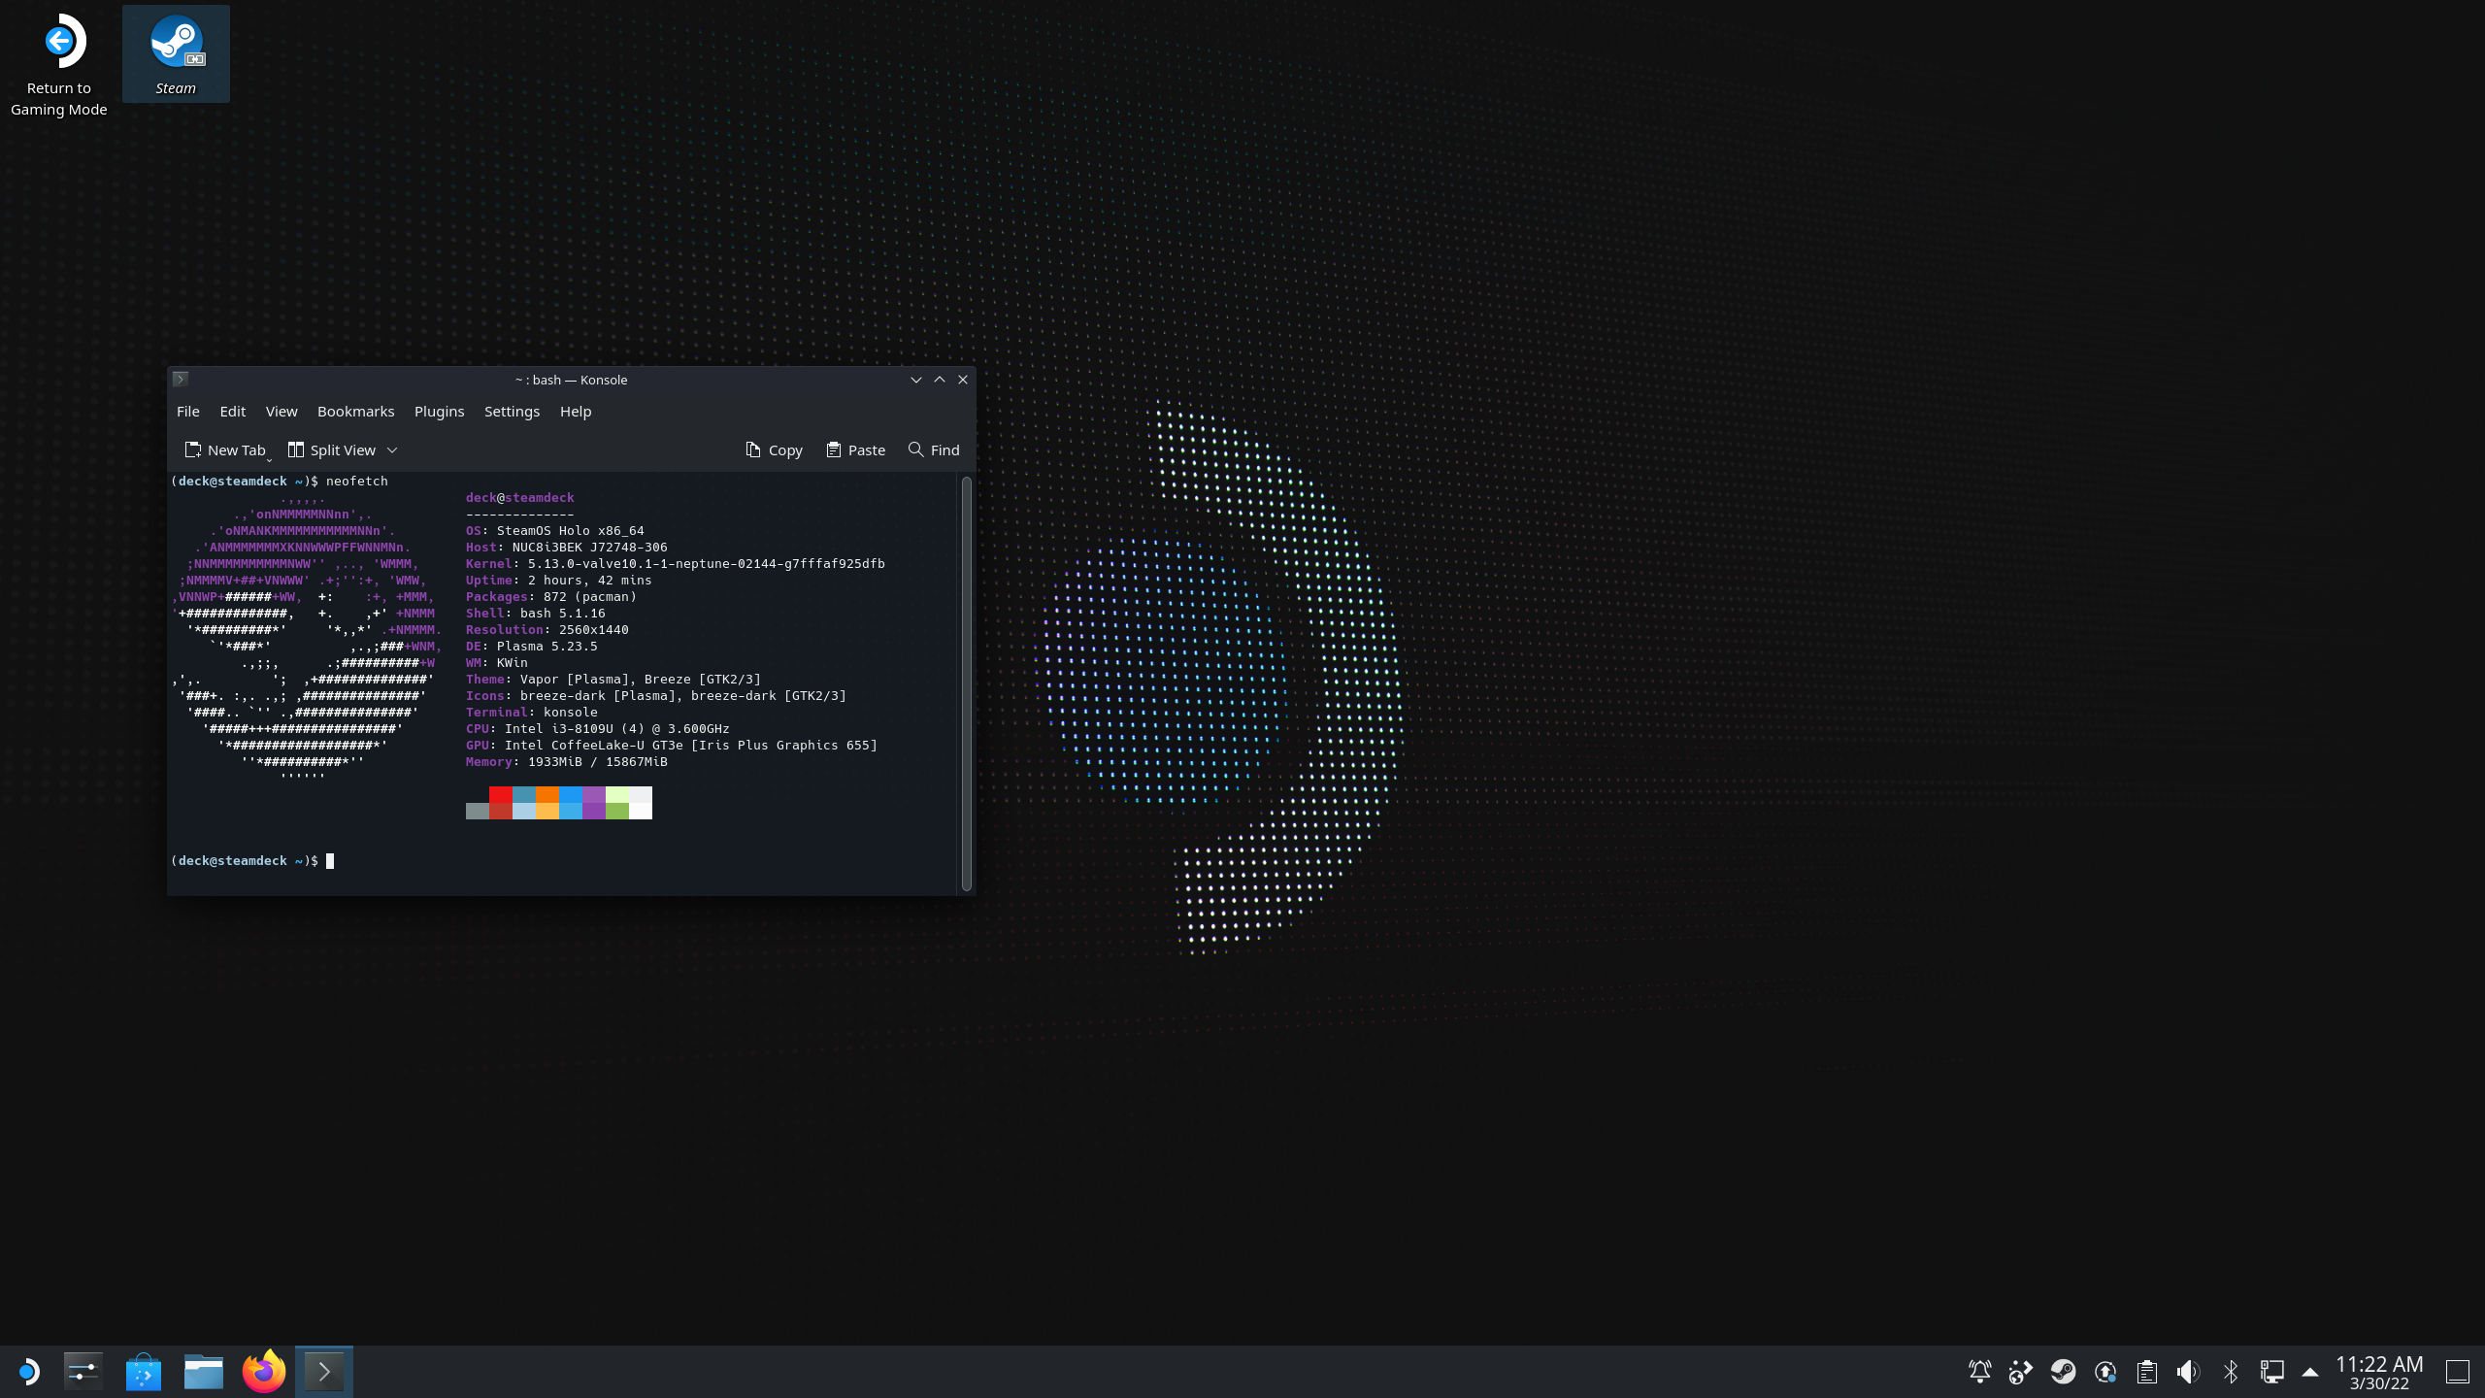Click the red color block in neofetch output
The width and height of the screenshot is (2485, 1398).
click(501, 795)
